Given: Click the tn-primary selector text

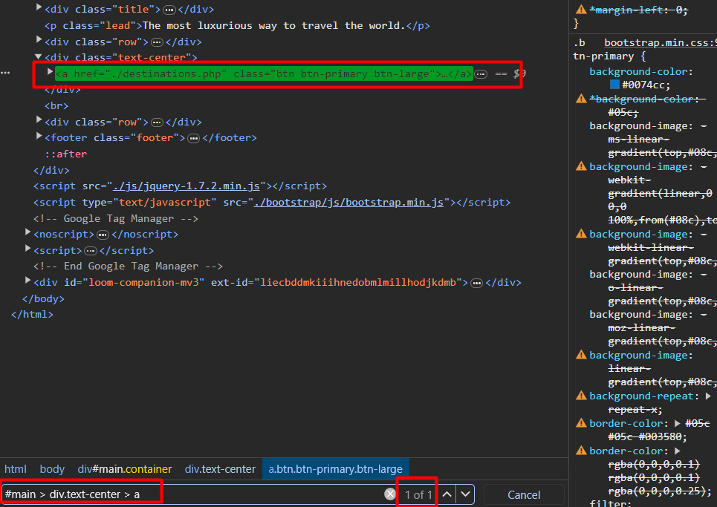Looking at the screenshot, I should (x=603, y=56).
